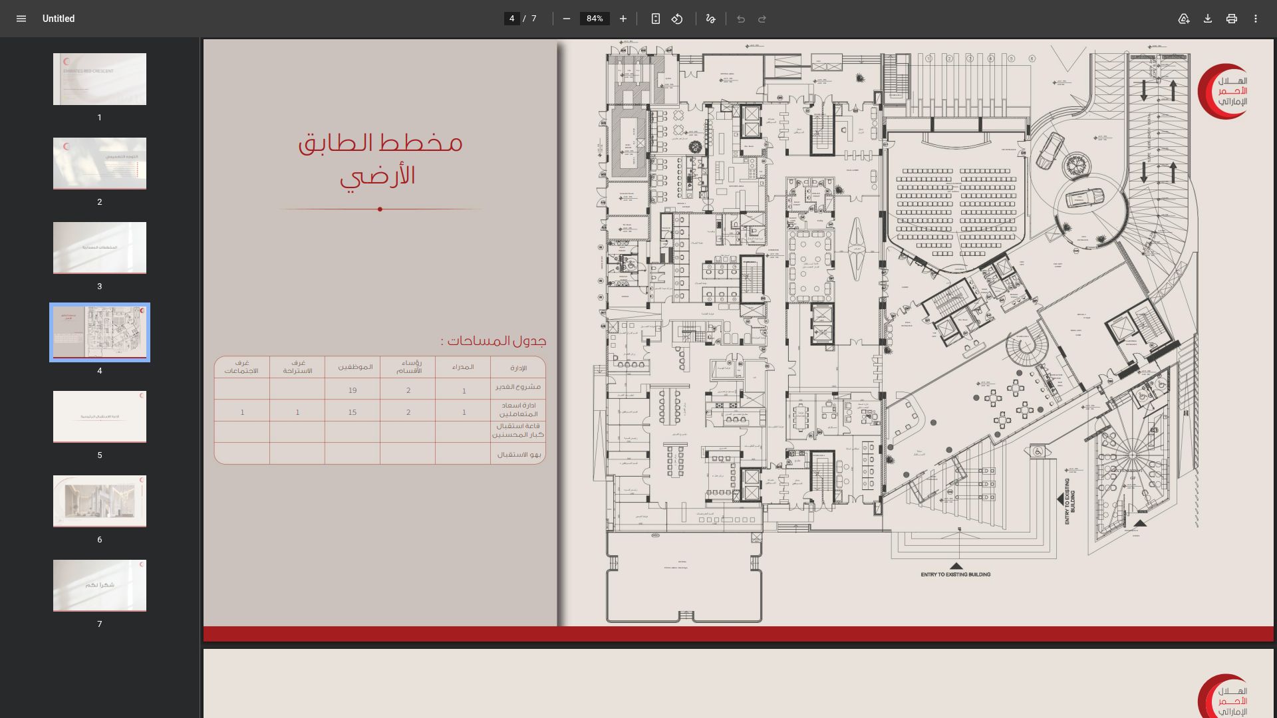Click the undo arrow icon

point(741,19)
